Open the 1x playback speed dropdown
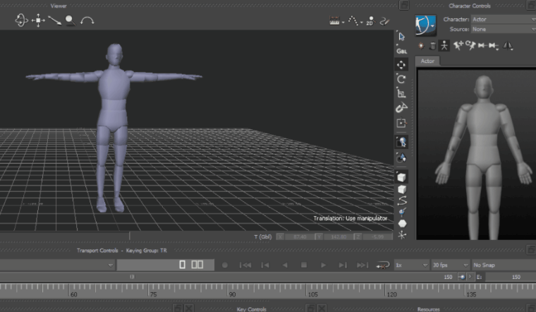 pyautogui.click(x=412, y=265)
